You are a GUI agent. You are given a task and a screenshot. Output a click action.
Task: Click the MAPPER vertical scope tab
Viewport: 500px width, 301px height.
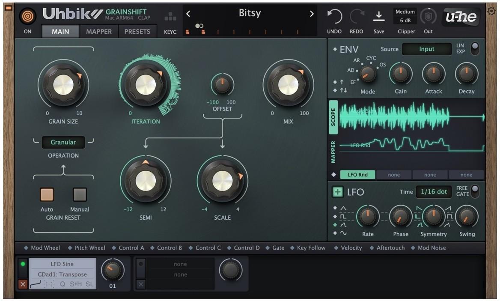coord(333,152)
